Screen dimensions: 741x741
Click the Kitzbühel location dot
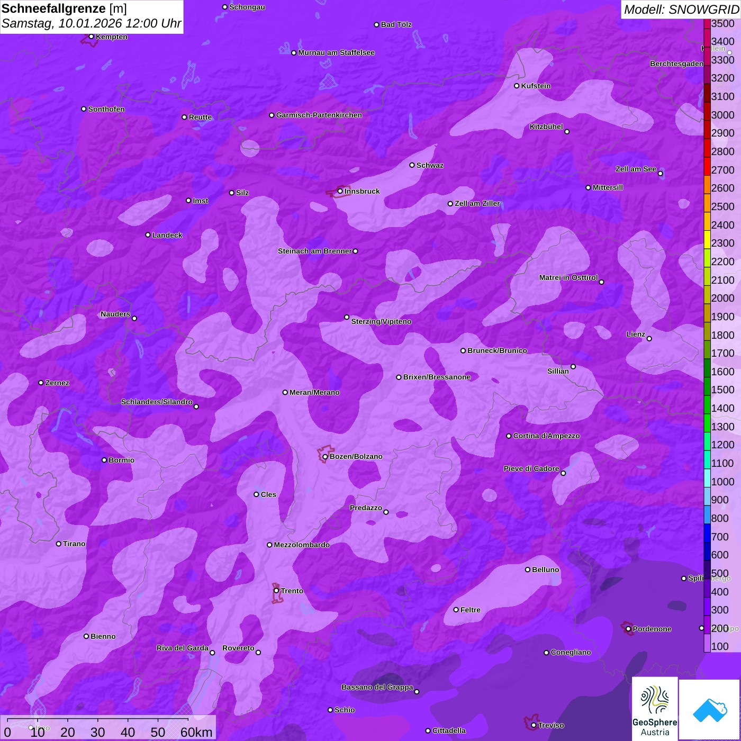(x=567, y=132)
